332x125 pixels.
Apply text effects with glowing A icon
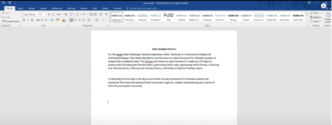(x=52, y=20)
